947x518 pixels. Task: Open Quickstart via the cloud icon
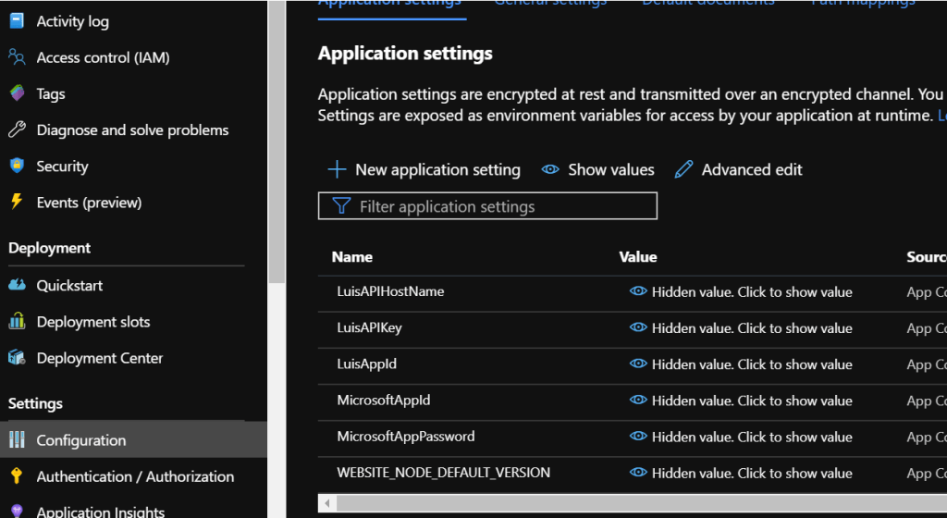click(x=17, y=285)
